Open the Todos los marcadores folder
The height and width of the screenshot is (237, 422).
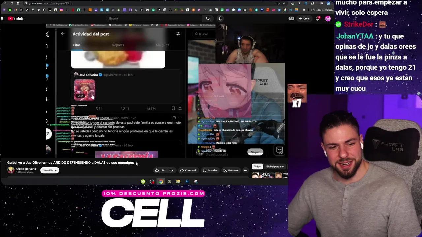[x=323, y=10]
